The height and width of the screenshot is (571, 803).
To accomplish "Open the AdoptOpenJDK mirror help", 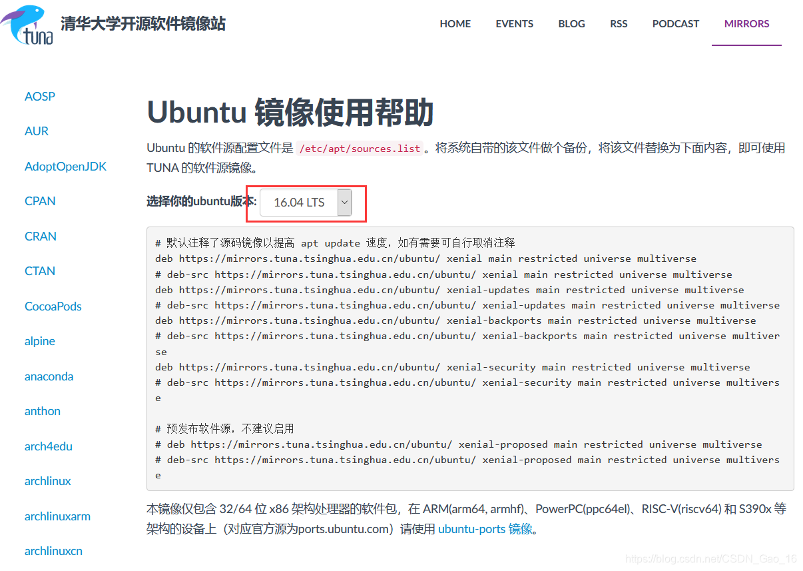I will click(x=65, y=167).
